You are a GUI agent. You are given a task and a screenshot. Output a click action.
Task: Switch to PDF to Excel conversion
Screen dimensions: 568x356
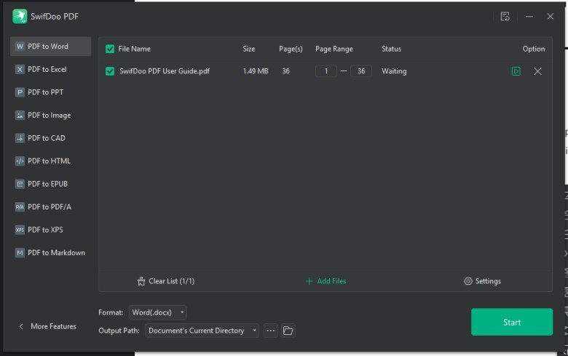[x=51, y=69]
